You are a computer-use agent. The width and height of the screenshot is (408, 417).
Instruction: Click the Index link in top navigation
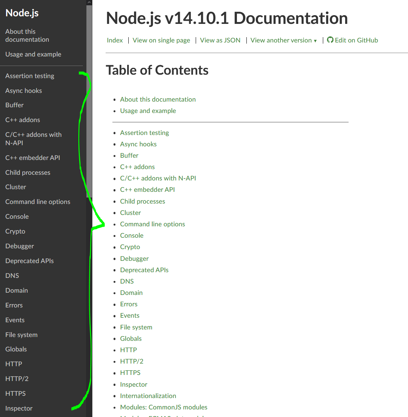pyautogui.click(x=115, y=40)
